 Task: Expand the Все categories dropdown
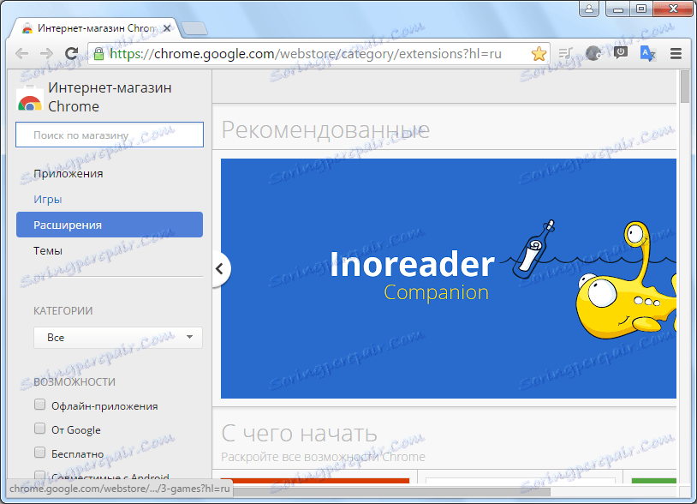coord(118,338)
